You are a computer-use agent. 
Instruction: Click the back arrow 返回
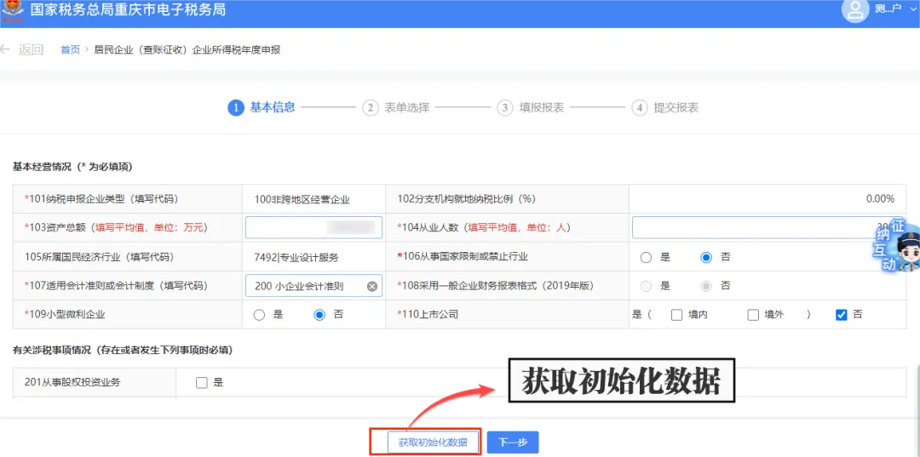click(22, 50)
